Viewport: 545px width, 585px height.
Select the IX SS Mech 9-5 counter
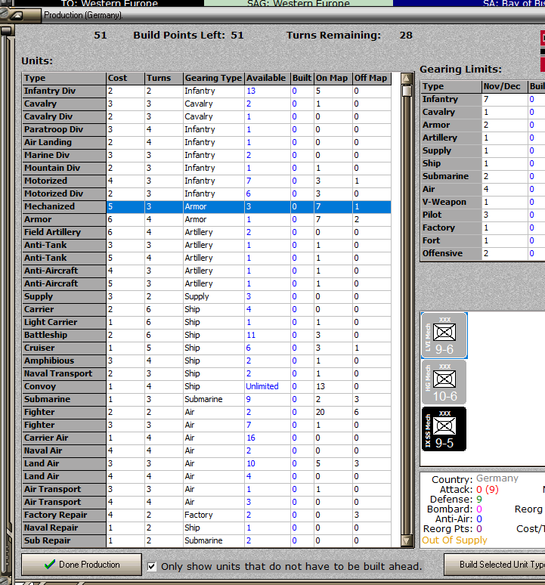pyautogui.click(x=444, y=429)
